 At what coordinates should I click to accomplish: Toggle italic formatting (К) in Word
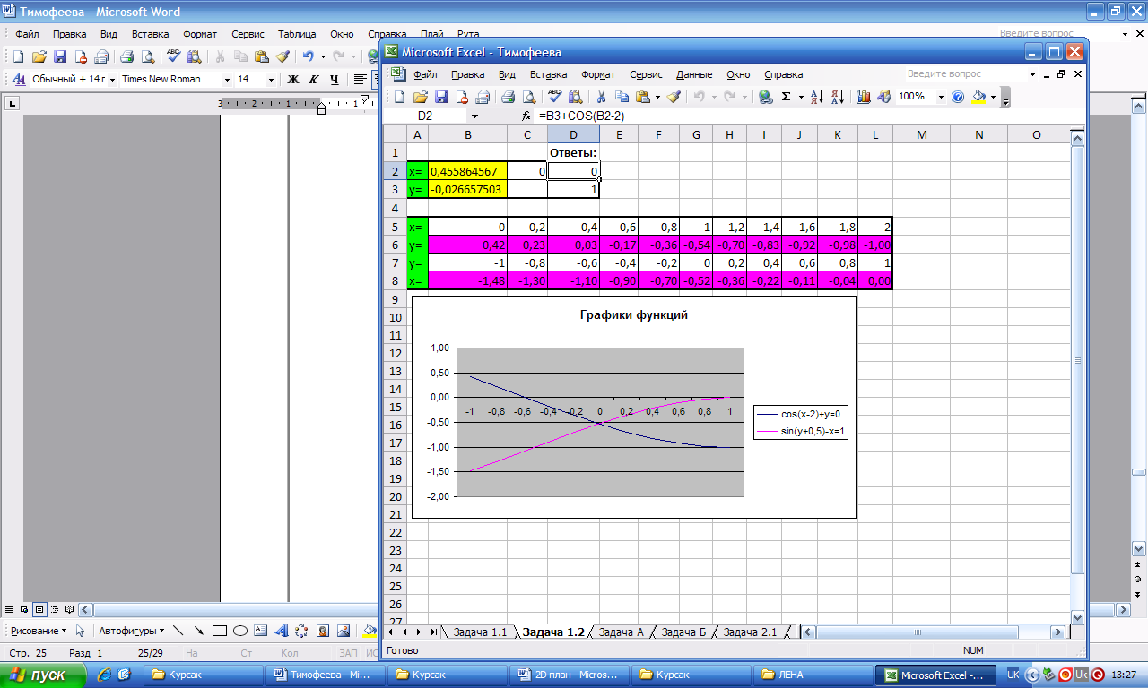[x=314, y=79]
